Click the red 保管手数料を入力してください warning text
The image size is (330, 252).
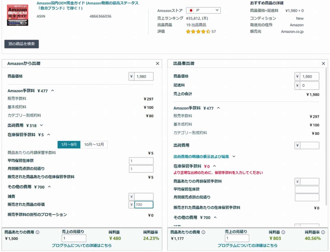[x=218, y=173]
